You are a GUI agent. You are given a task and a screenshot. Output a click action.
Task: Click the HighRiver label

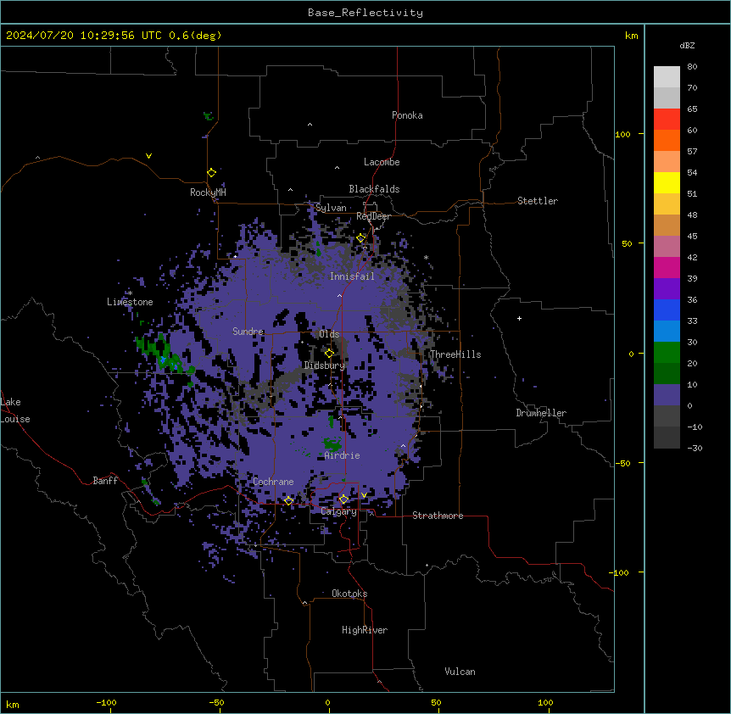coord(365,630)
